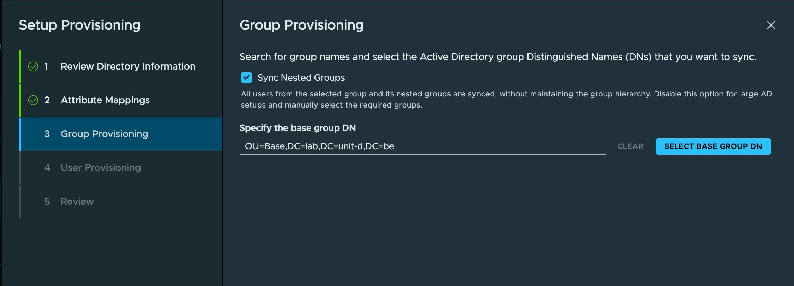This screenshot has width=794, height=286.
Task: Open the Review step in the wizard
Action: tap(77, 202)
